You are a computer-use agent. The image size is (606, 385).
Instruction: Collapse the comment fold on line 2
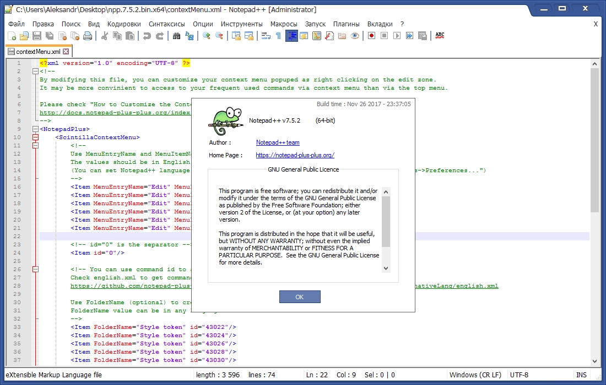point(35,71)
